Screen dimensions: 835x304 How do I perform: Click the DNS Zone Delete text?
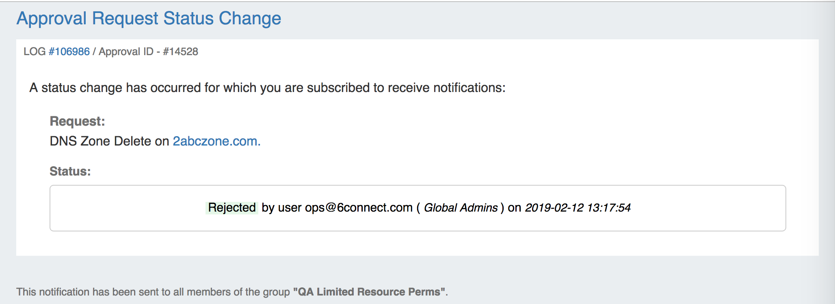coord(100,141)
